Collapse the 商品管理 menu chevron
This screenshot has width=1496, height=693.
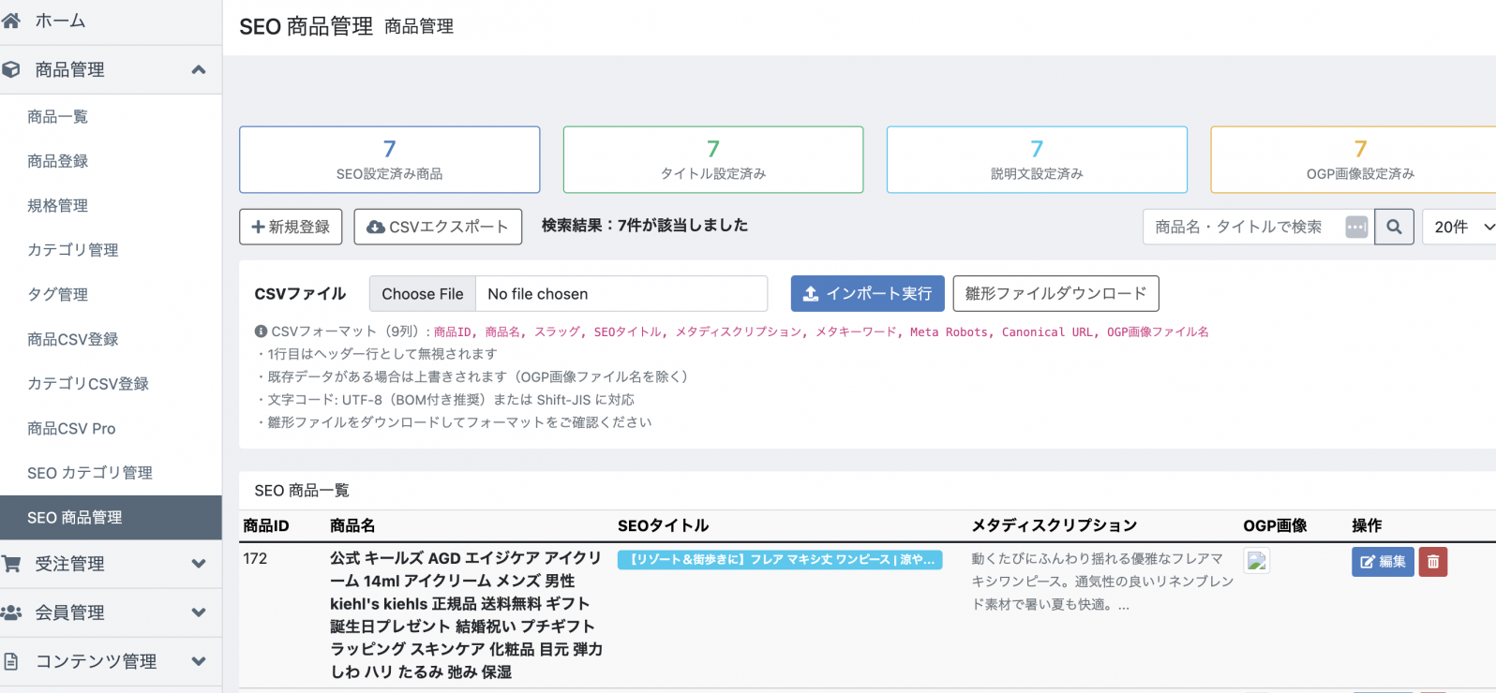coord(199,69)
